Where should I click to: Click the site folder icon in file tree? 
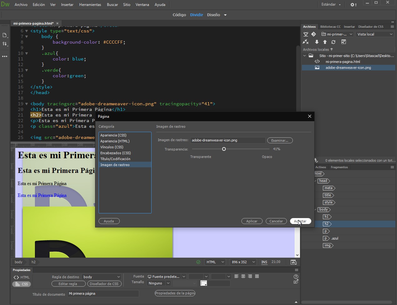311,56
